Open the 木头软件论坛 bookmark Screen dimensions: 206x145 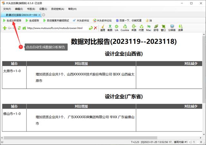(x=102, y=21)
